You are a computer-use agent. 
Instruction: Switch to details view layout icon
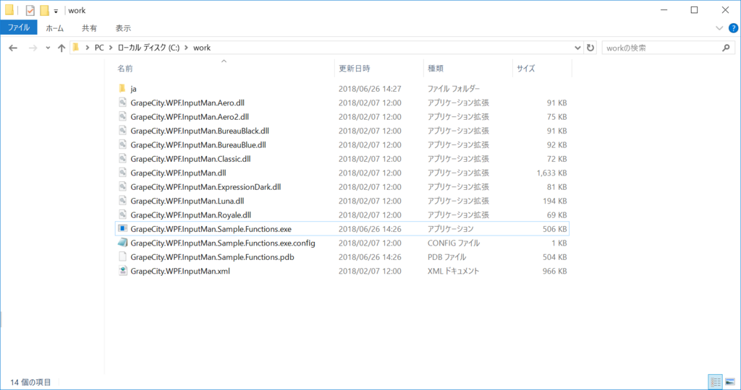tap(715, 381)
